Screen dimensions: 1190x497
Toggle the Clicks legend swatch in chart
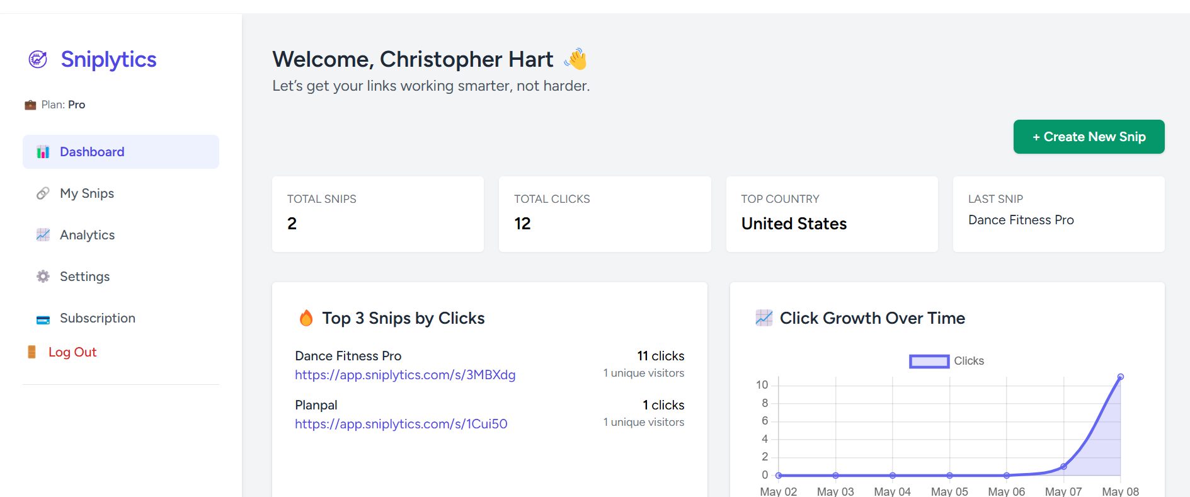(x=929, y=361)
